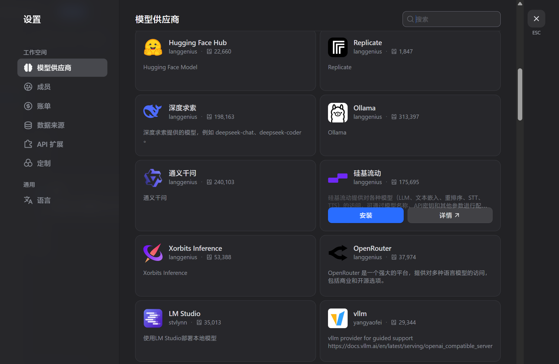Click the DeepSeek whale logo icon
The image size is (559, 364).
click(153, 112)
